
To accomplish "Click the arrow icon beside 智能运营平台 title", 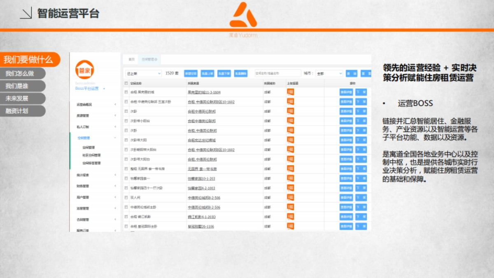I will coord(26,14).
